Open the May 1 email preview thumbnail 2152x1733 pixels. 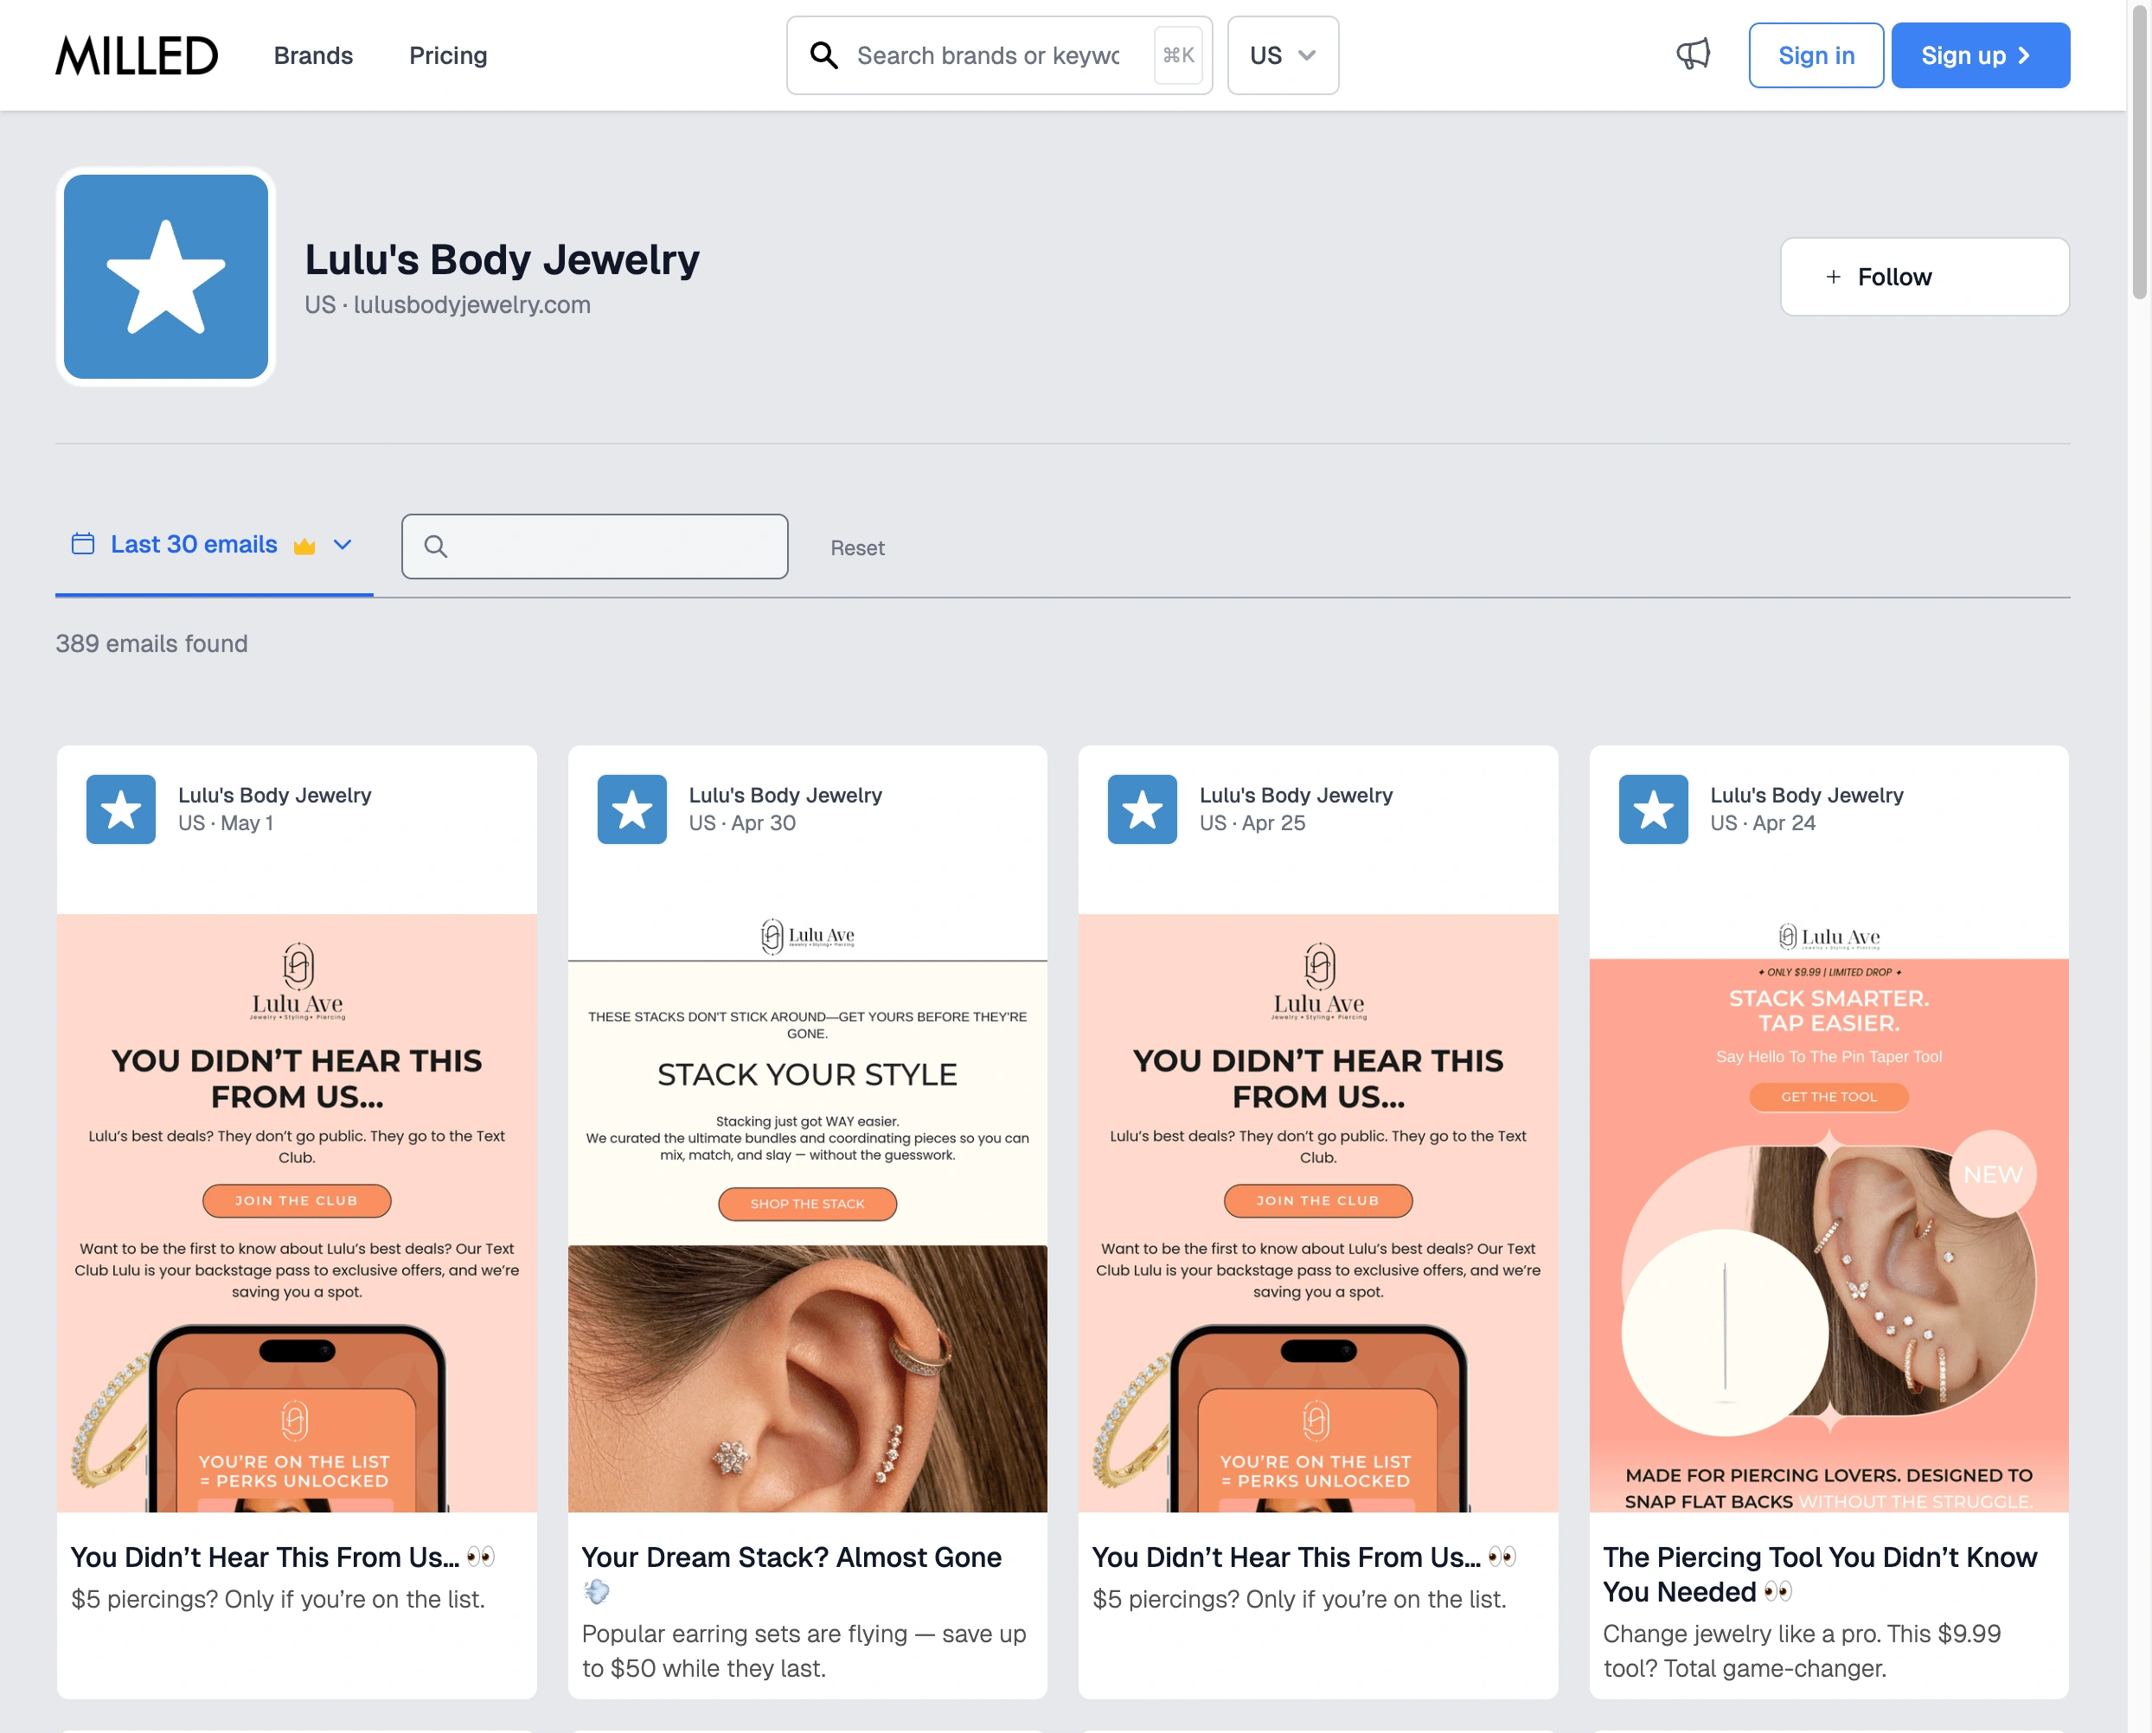pos(297,1213)
